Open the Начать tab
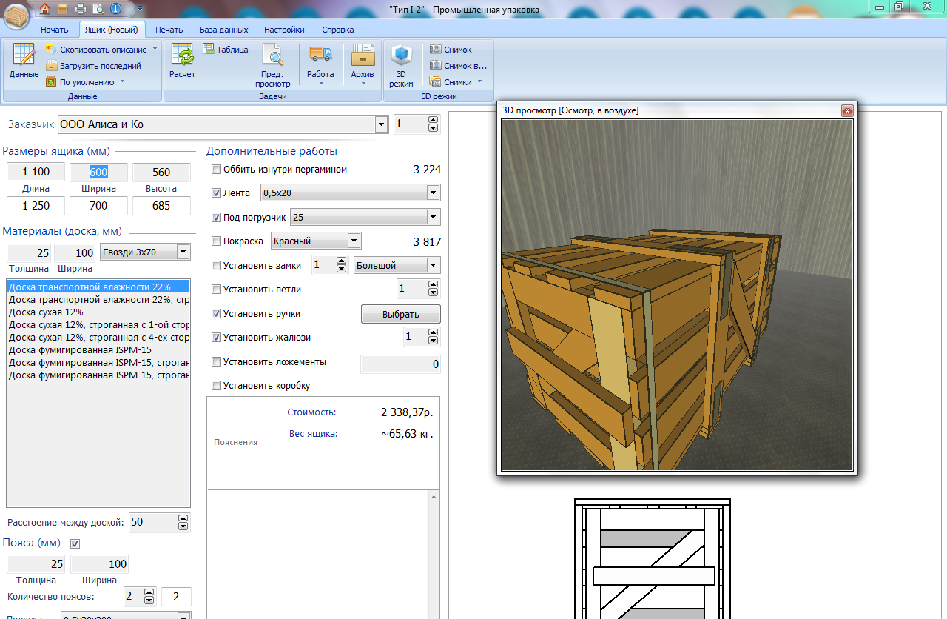 point(55,30)
